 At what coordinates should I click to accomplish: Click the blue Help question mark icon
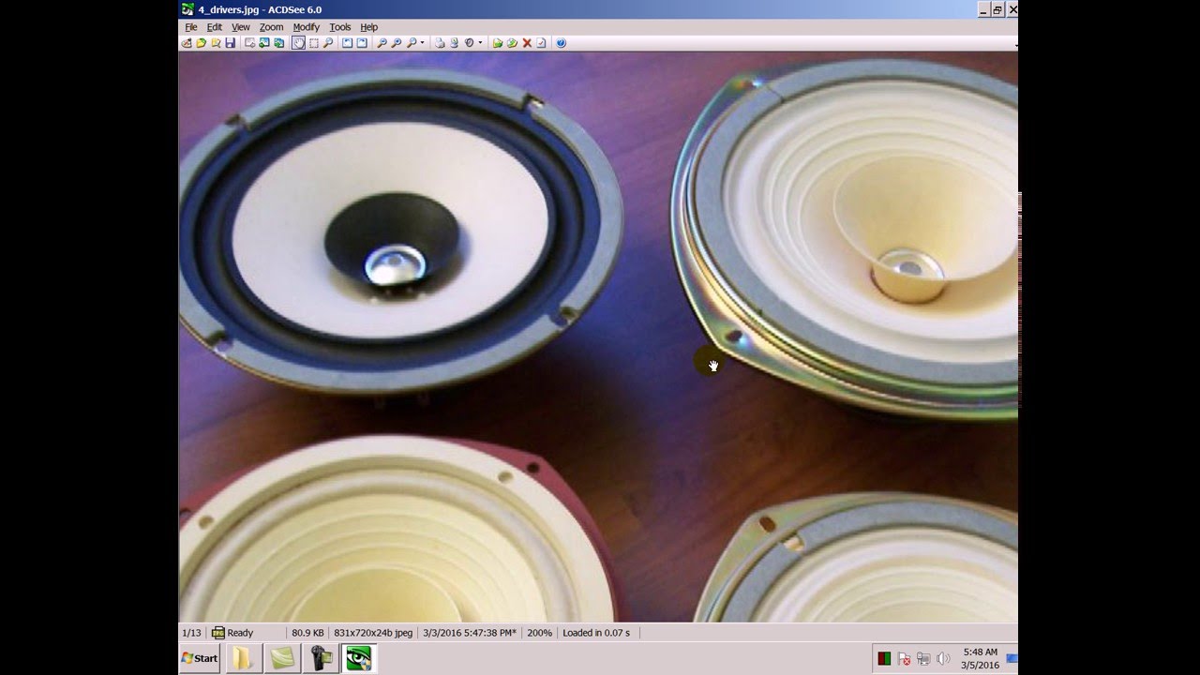pyautogui.click(x=561, y=43)
